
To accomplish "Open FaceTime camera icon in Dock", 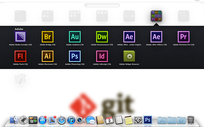I will pyautogui.click(x=81, y=120).
